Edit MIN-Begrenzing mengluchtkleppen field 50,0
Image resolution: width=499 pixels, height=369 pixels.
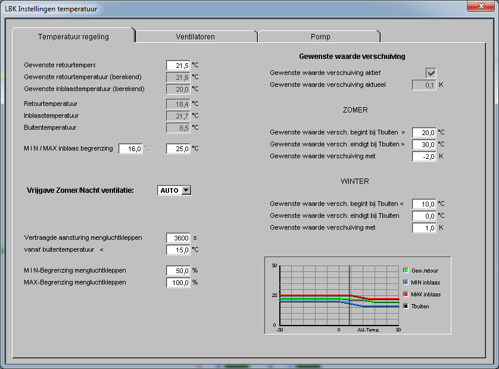(x=178, y=271)
